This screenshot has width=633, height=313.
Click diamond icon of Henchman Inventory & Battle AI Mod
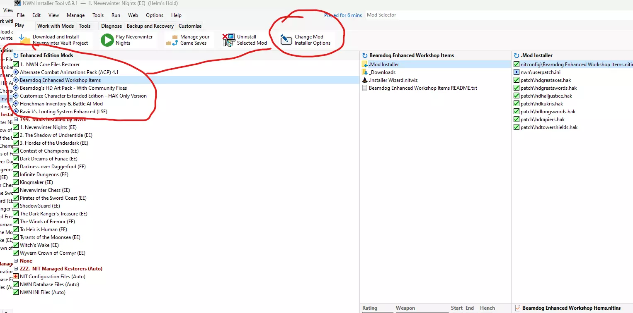point(16,104)
